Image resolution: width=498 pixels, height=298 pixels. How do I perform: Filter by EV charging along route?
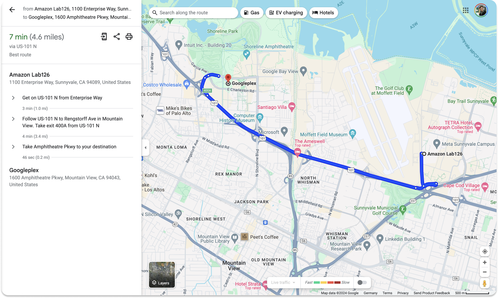click(x=286, y=13)
